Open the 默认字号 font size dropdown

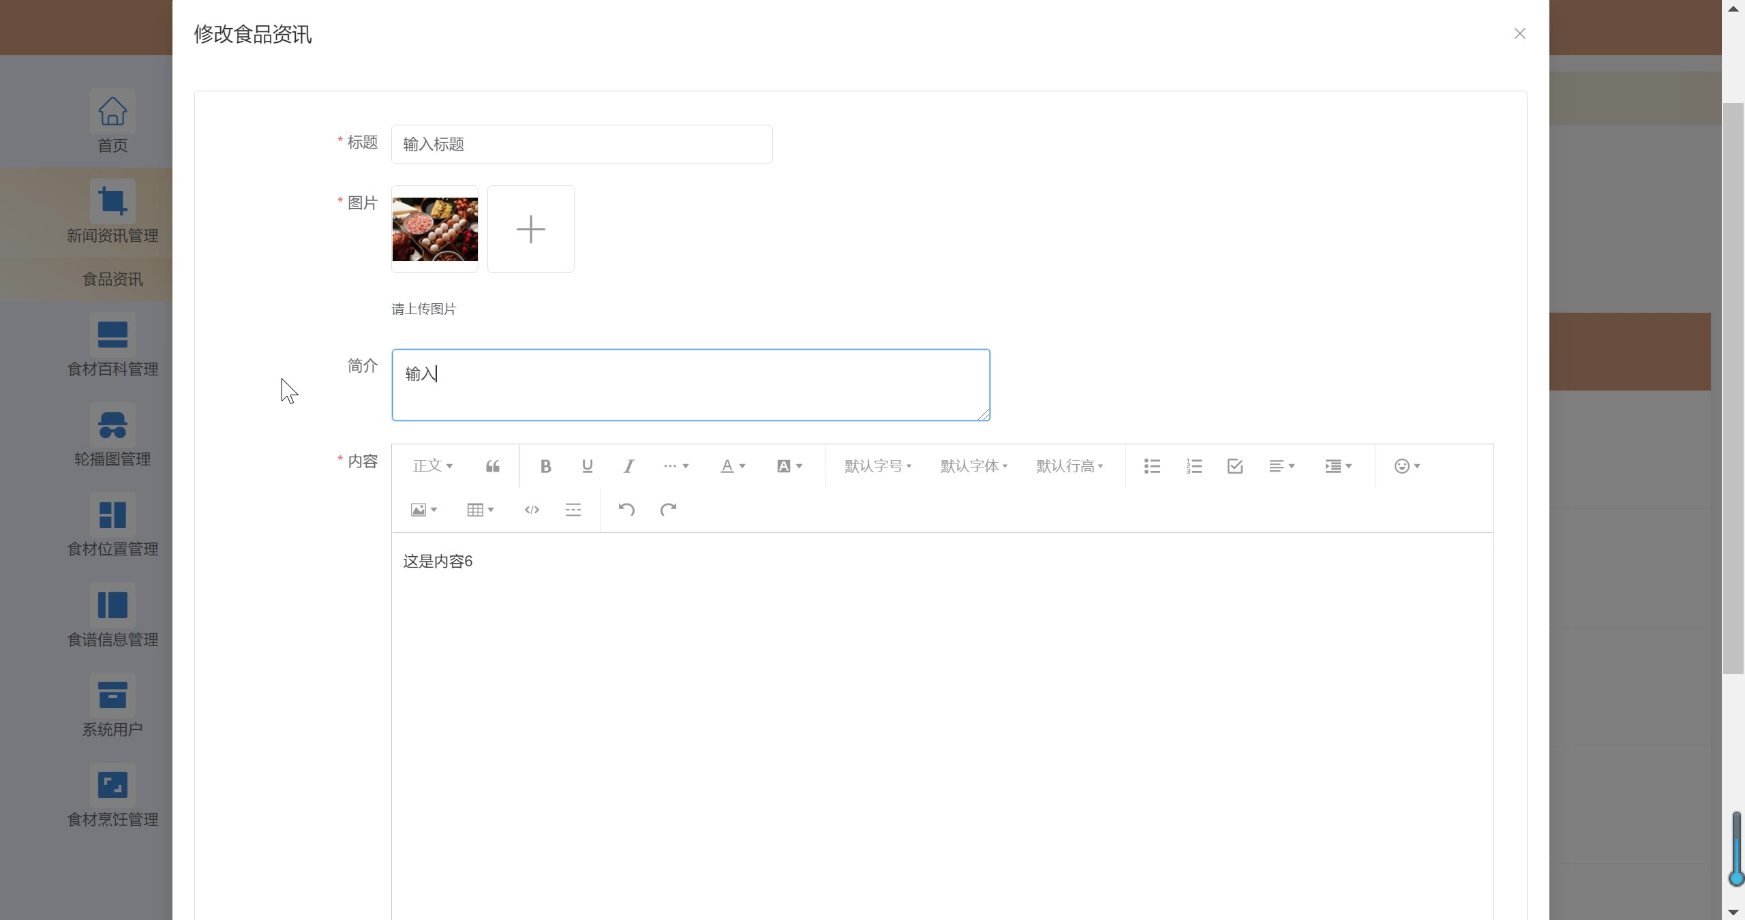point(877,466)
